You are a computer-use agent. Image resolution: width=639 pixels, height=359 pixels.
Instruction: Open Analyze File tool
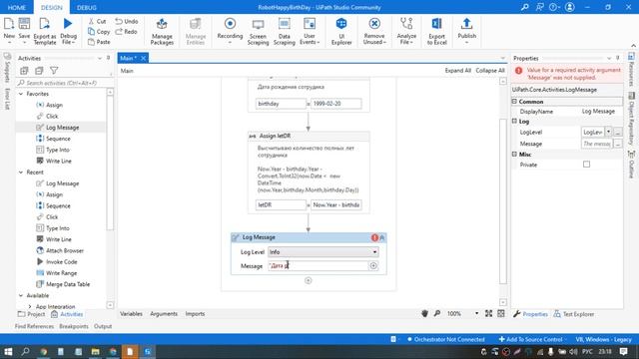click(406, 31)
